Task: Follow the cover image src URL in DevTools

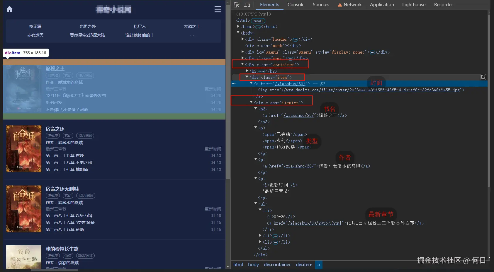Action: (x=371, y=90)
